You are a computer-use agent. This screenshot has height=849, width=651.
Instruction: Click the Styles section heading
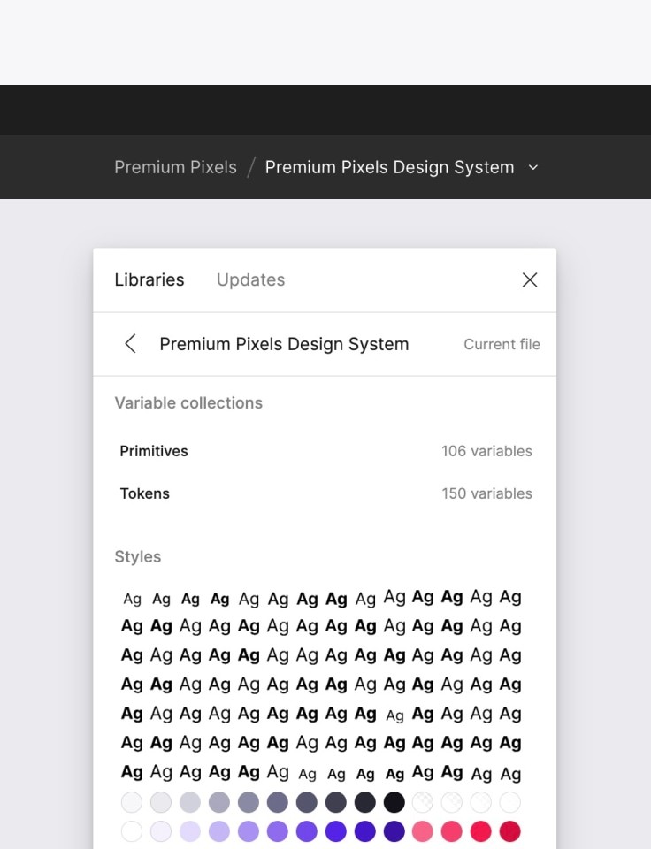[138, 556]
